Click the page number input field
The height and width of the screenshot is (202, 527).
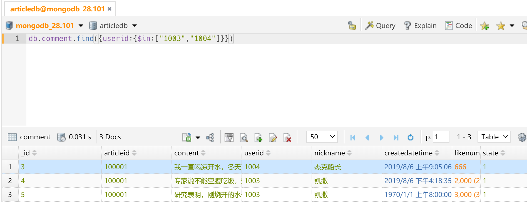coord(441,137)
